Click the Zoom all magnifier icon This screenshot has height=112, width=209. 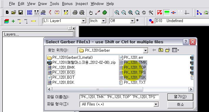130,13
